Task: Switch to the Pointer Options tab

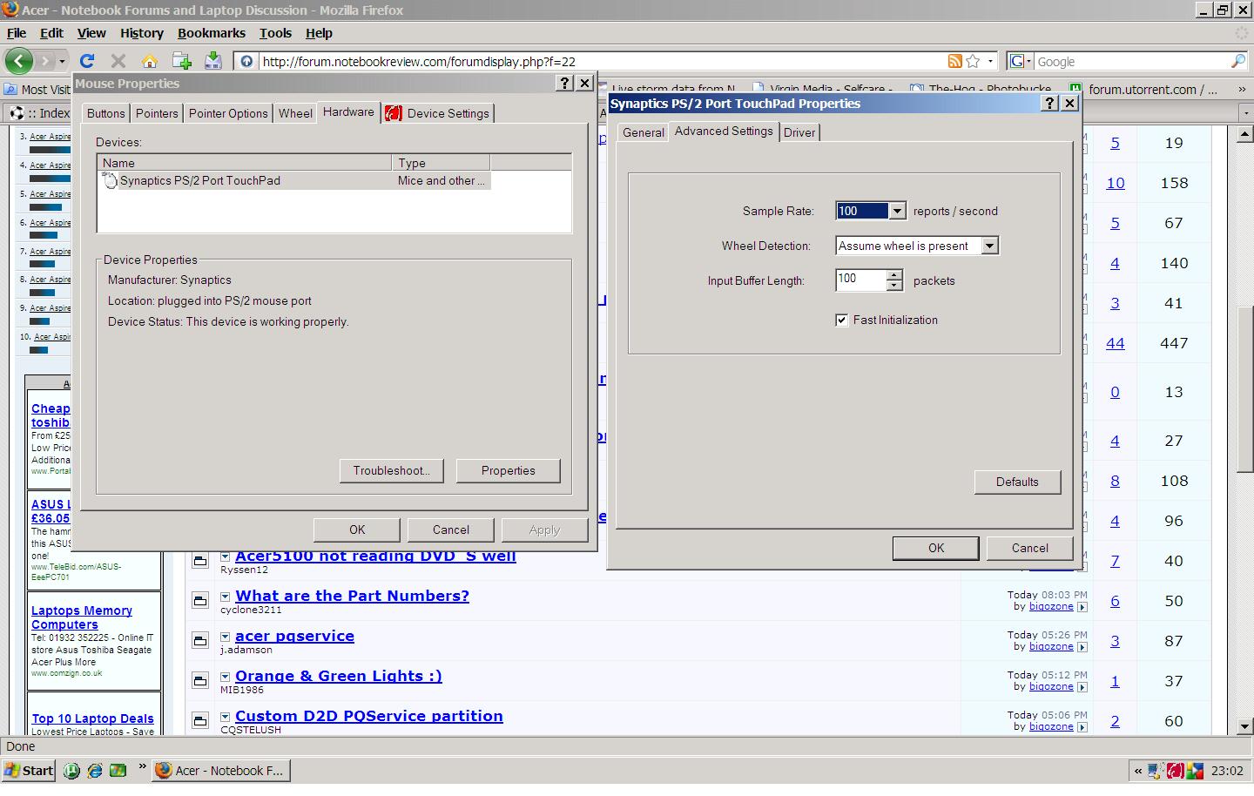Action: [228, 113]
